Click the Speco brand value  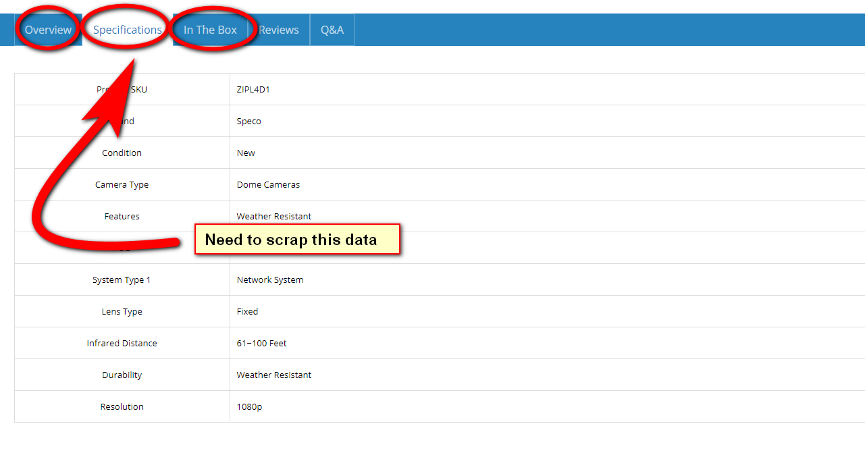point(248,122)
